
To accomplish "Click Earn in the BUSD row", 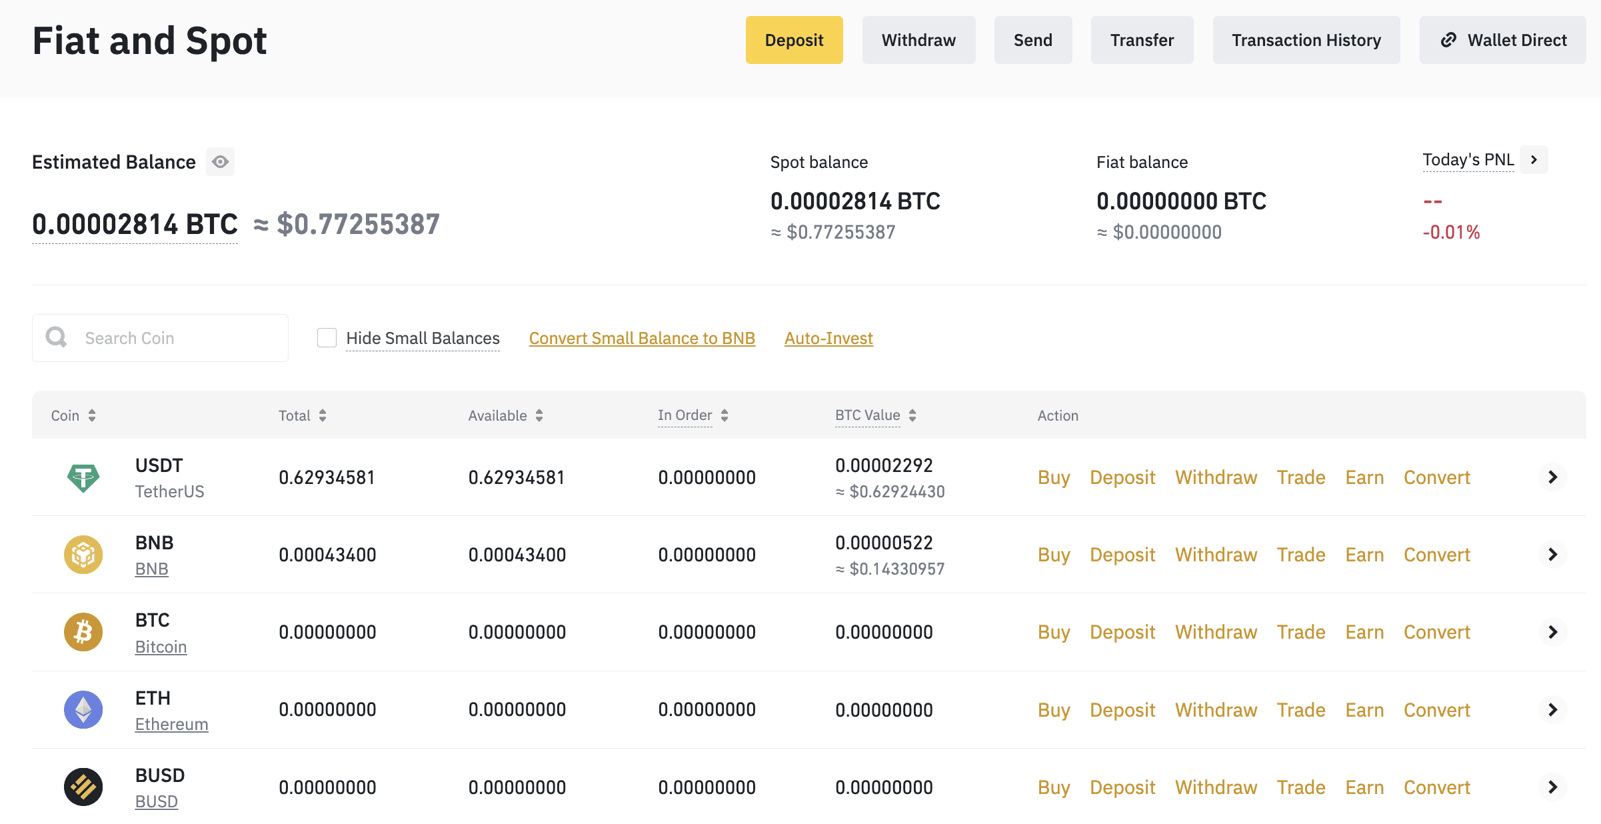I will [1364, 787].
